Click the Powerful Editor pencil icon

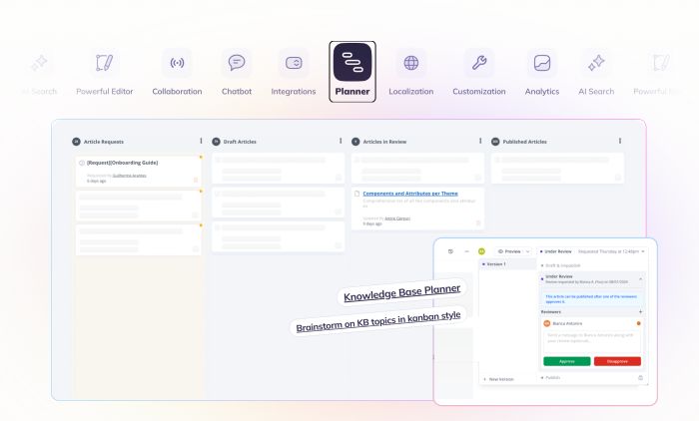[104, 63]
